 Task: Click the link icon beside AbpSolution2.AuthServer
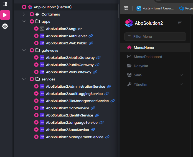91,36
